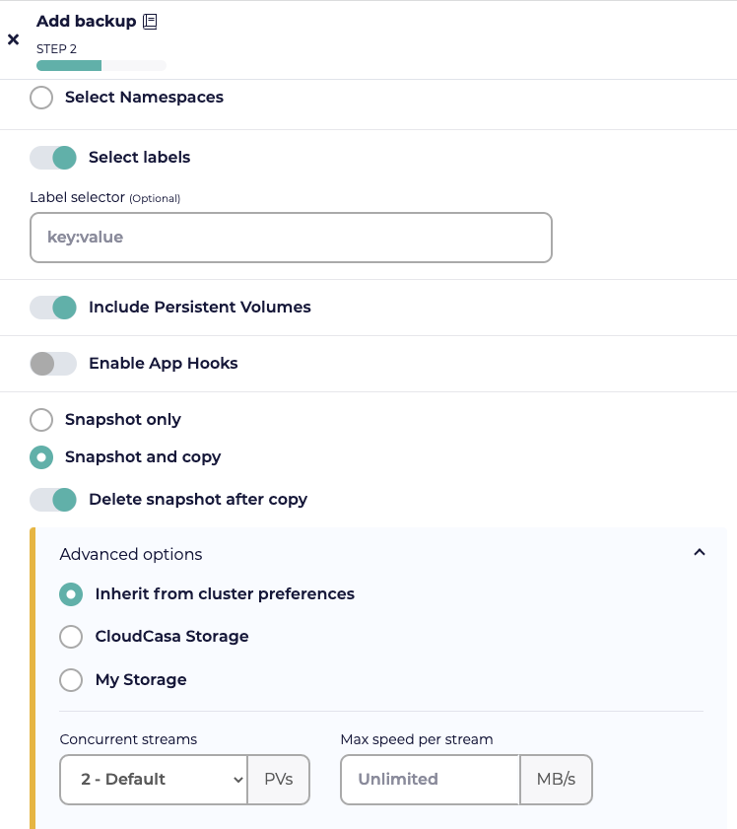Viewport: 737px width, 829px height.
Task: Enable the App Hooks toggle
Action: [53, 364]
